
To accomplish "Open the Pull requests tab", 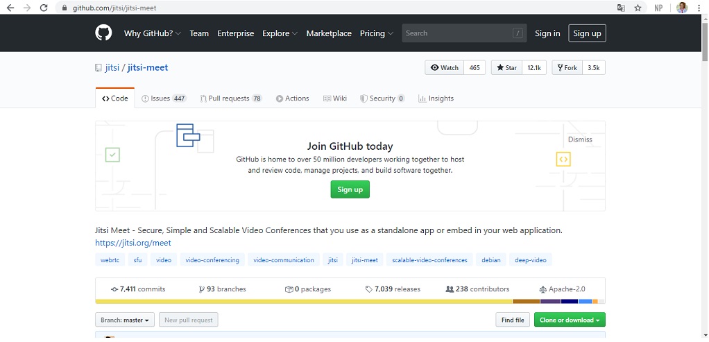I will tap(230, 99).
